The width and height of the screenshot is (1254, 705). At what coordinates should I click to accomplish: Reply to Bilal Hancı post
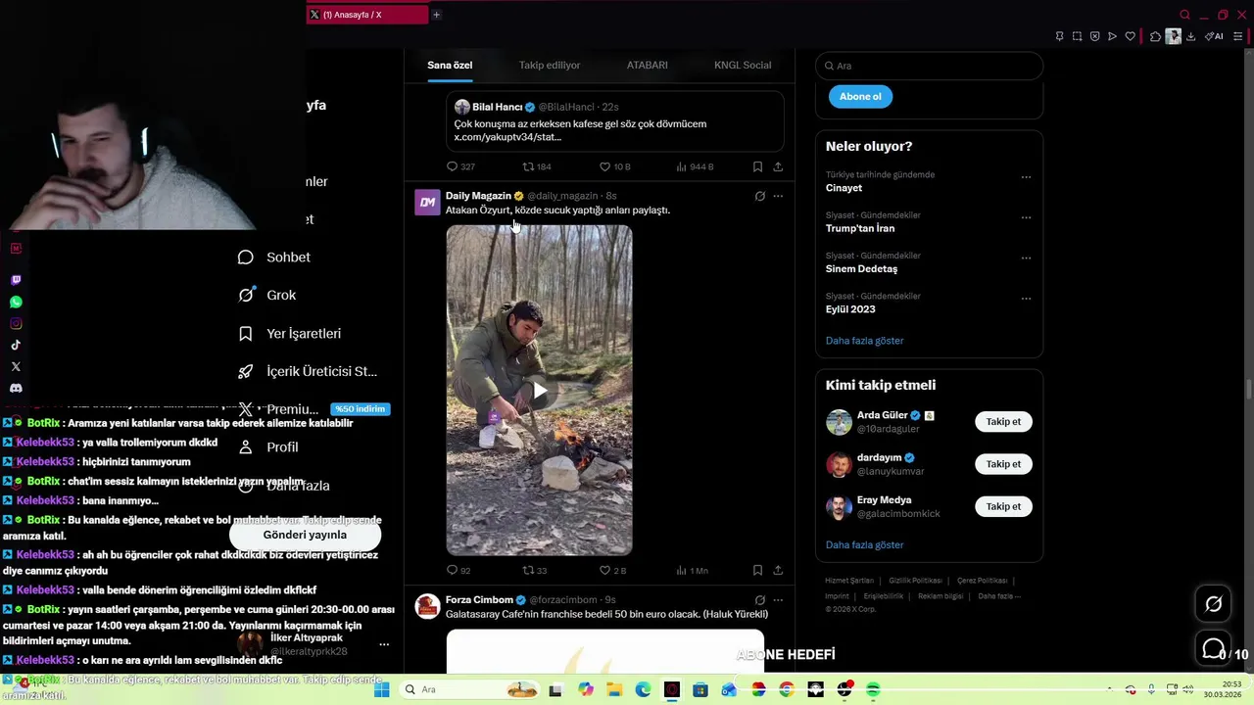click(x=460, y=166)
